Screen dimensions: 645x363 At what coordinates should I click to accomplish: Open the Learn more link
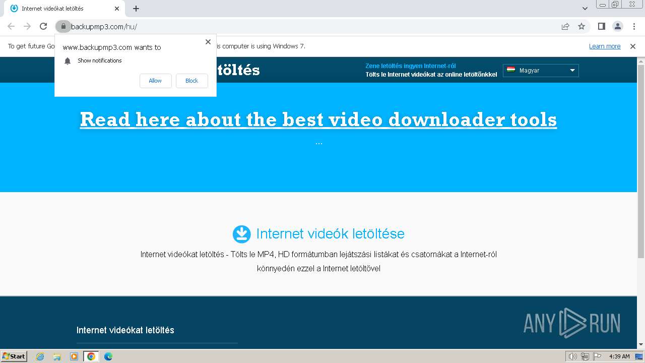coord(605,46)
